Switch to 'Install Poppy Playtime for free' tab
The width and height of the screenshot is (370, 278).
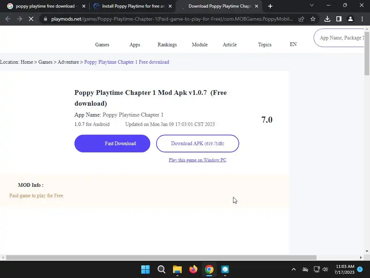click(x=132, y=6)
